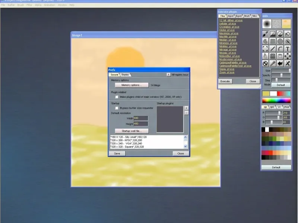The height and width of the screenshot is (223, 298).
Task: Add a startup plugin with plus button
Action: point(186,108)
